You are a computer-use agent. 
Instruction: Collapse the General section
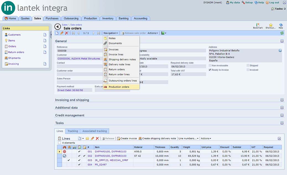(x=282, y=41)
